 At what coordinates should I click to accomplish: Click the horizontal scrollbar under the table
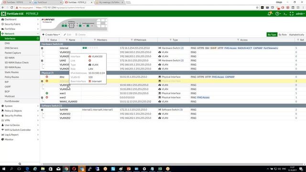[x=173, y=164]
